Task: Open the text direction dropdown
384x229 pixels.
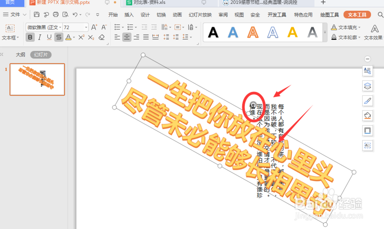Action: point(166,27)
